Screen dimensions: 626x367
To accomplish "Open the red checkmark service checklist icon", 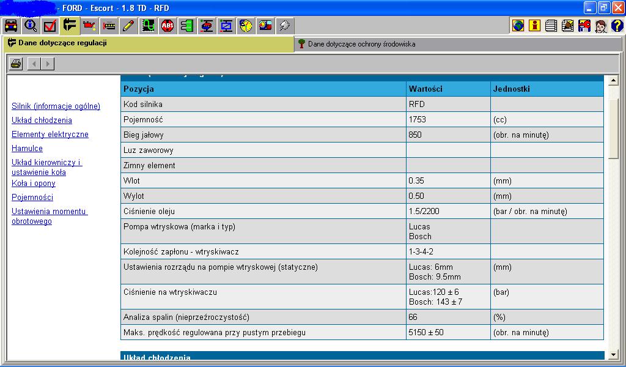I will [x=50, y=26].
